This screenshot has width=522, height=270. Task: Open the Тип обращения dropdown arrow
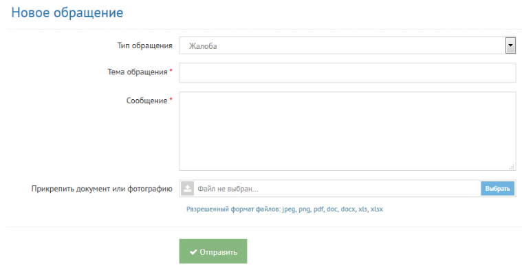click(510, 45)
